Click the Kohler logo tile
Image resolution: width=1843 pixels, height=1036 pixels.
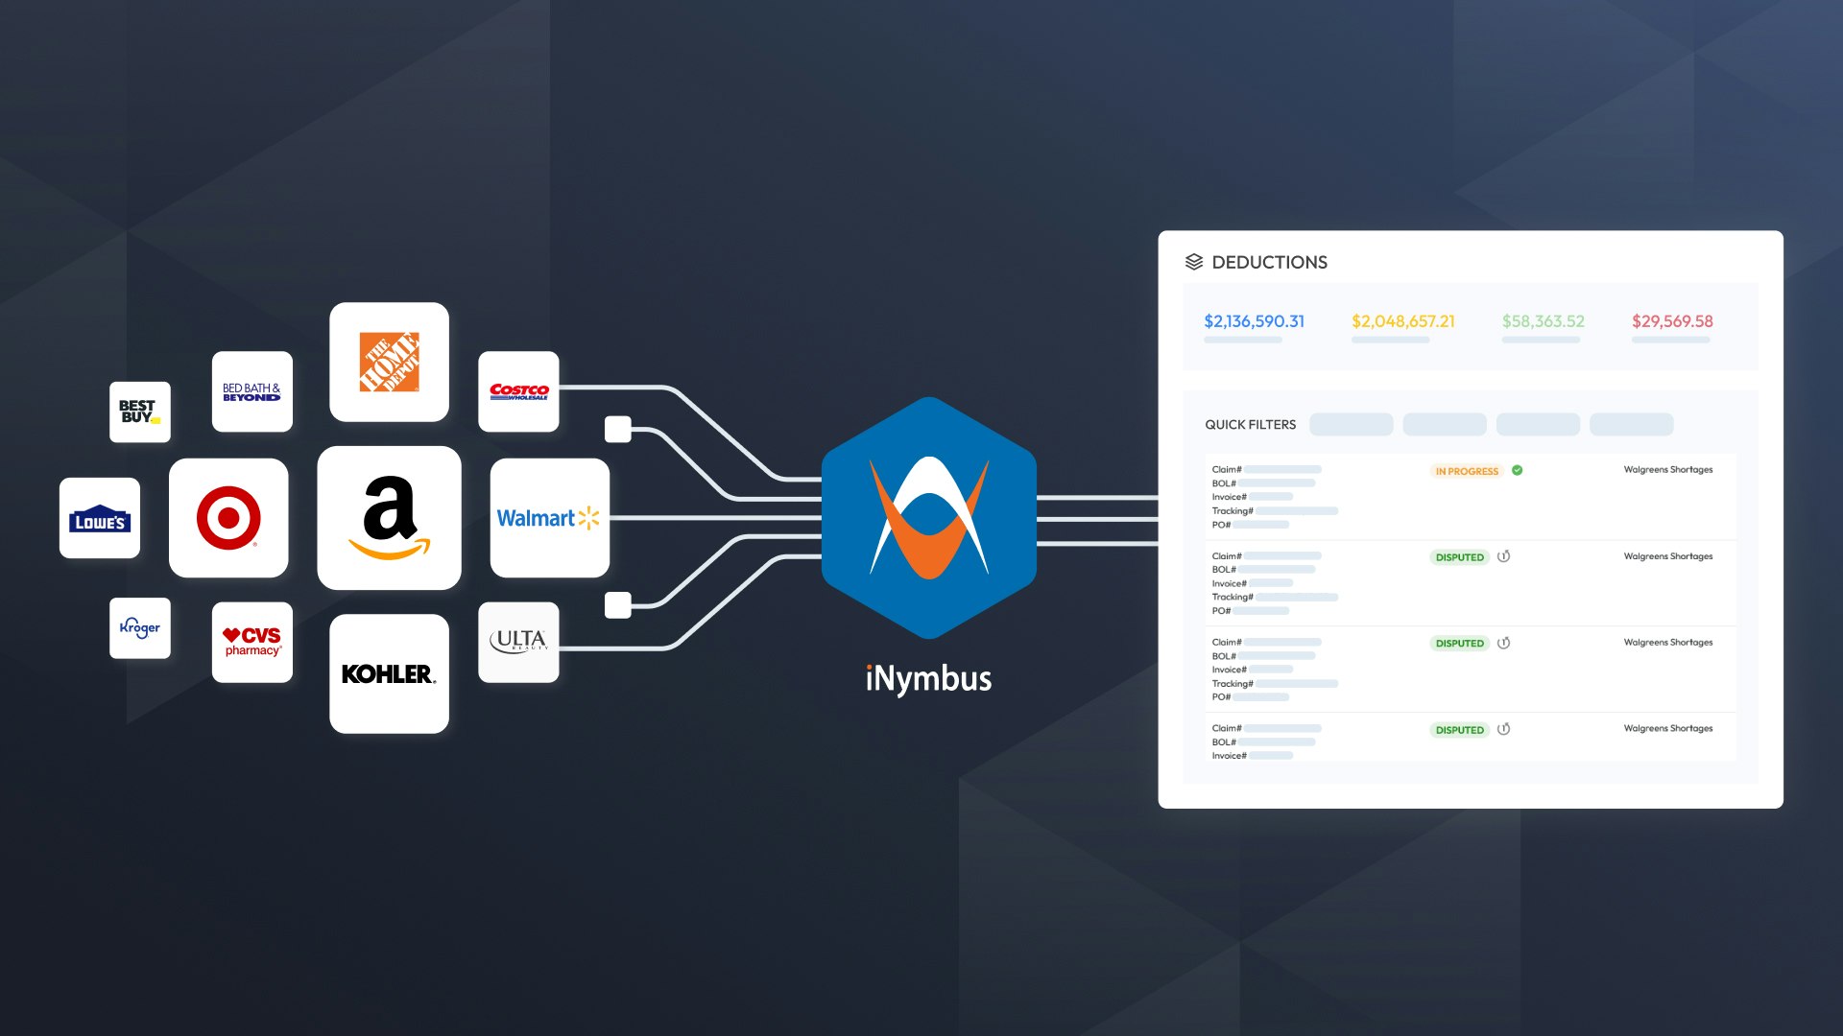389,674
